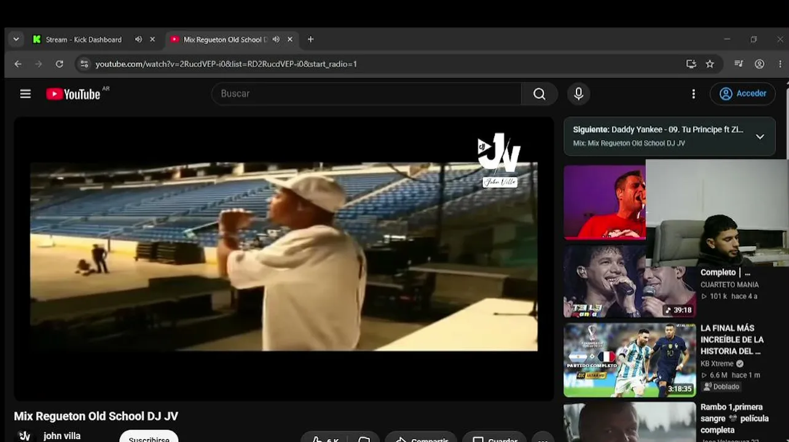Close the Mix Regueton Old School tab

[x=290, y=39]
